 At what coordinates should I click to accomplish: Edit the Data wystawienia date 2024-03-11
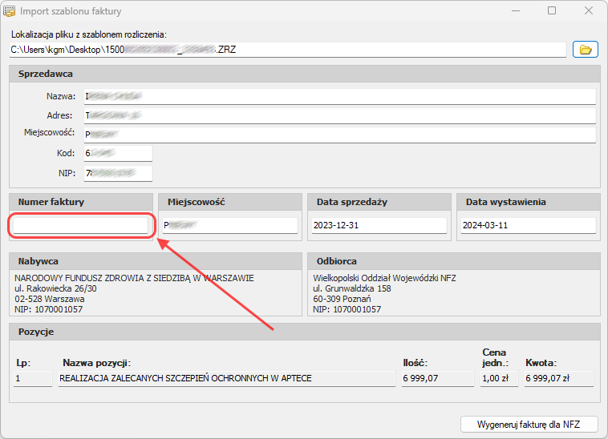tap(527, 226)
